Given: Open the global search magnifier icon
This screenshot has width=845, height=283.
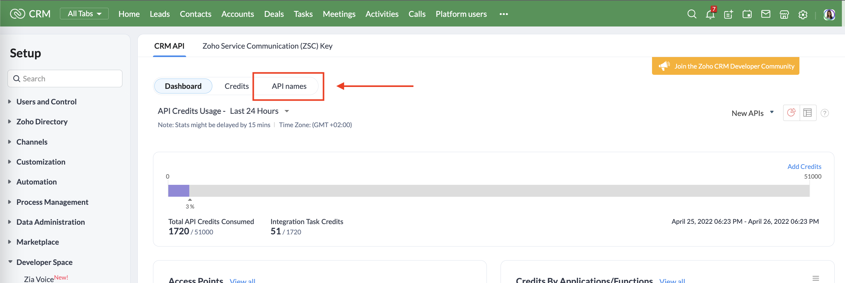Looking at the screenshot, I should [x=691, y=14].
